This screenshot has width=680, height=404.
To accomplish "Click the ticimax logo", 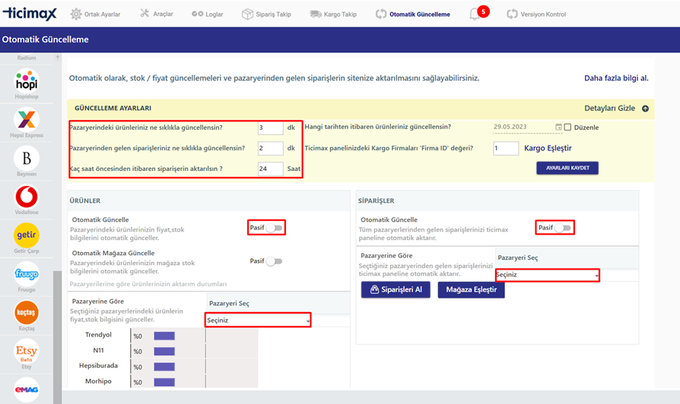I will pyautogui.click(x=30, y=14).
